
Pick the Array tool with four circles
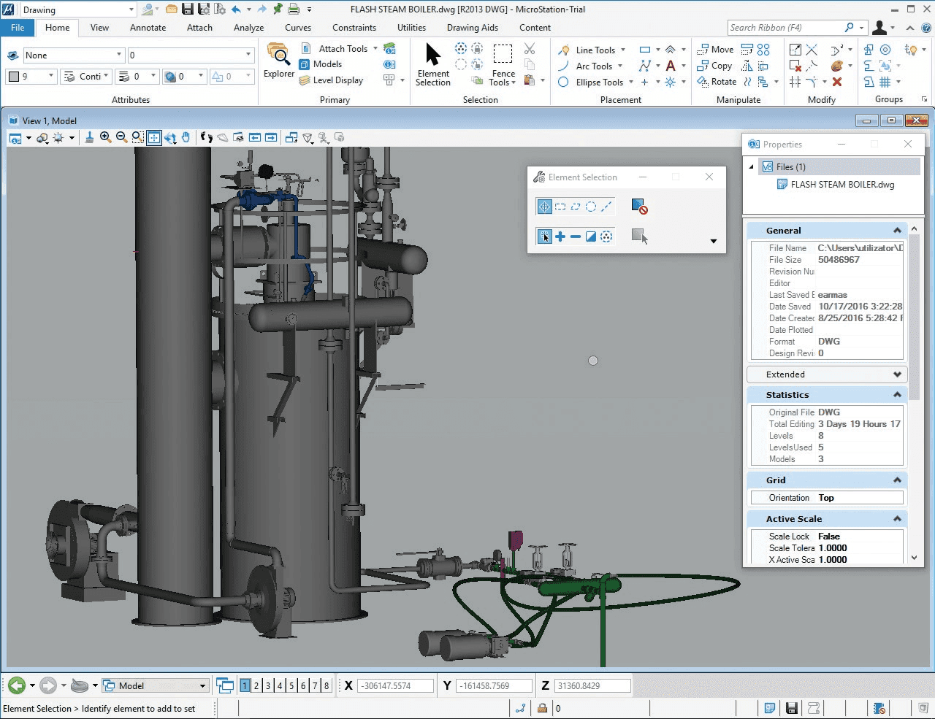[x=763, y=49]
